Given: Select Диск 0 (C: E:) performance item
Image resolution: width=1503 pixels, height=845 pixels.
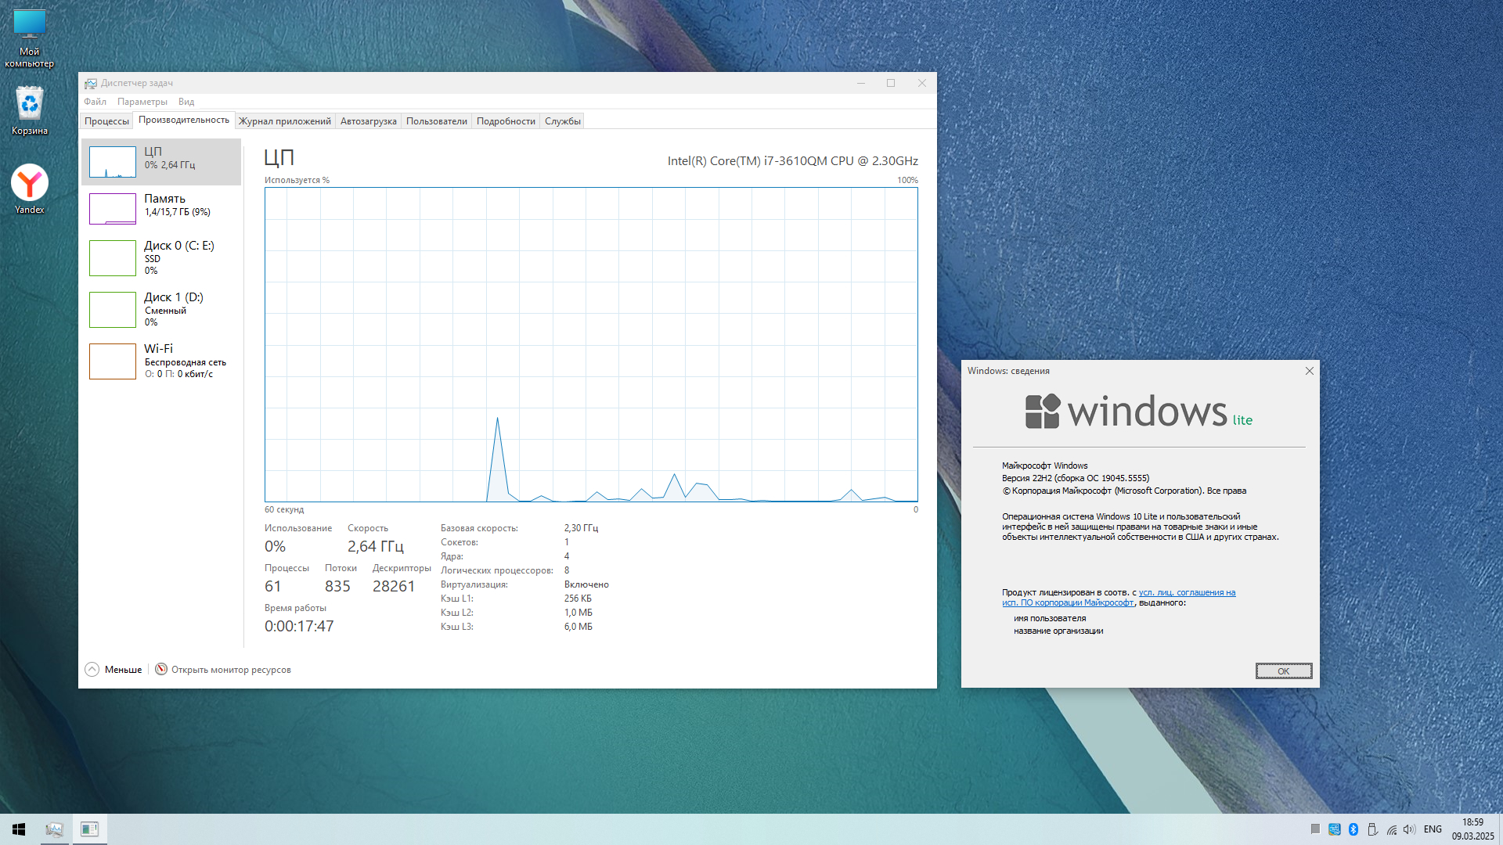Looking at the screenshot, I should pos(161,257).
